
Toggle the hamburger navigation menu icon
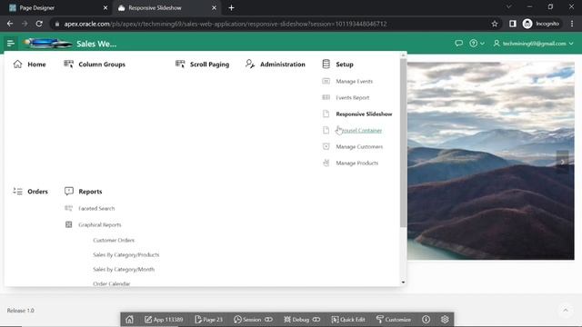pyautogui.click(x=11, y=44)
